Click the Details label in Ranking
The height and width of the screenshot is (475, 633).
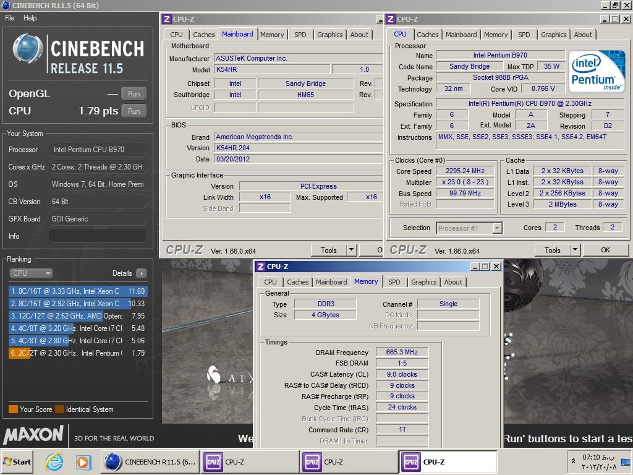tap(122, 273)
